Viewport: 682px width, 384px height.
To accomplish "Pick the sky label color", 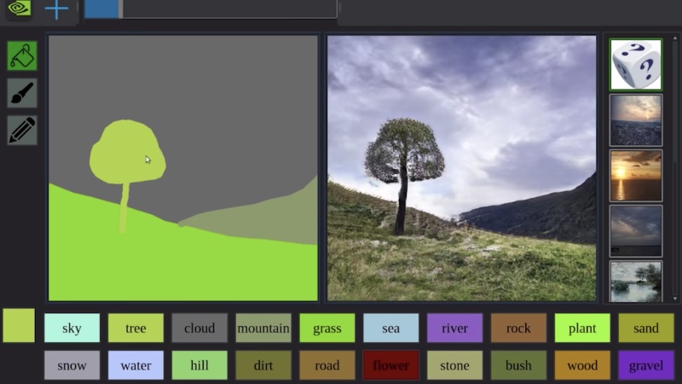I will tap(72, 328).
